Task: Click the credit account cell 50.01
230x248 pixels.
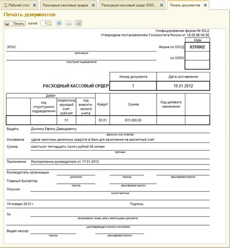Action: tap(102, 120)
